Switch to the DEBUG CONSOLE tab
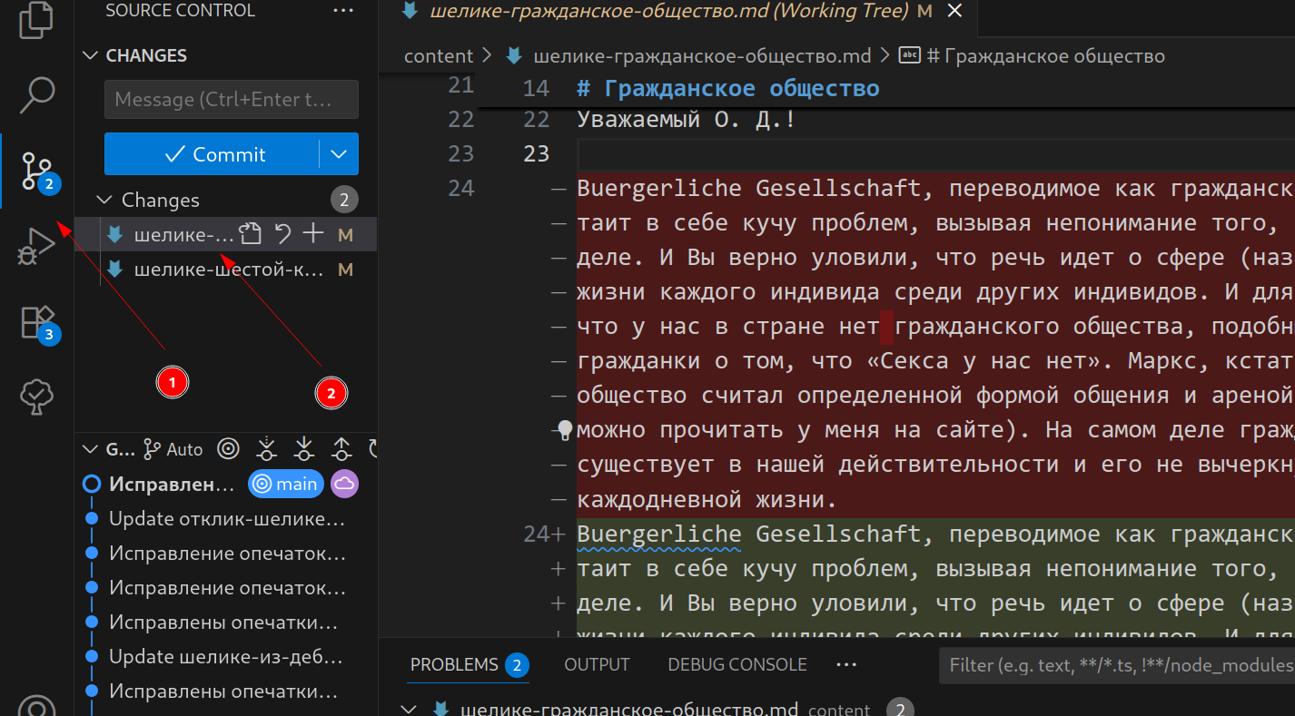1295x716 pixels. [x=736, y=664]
